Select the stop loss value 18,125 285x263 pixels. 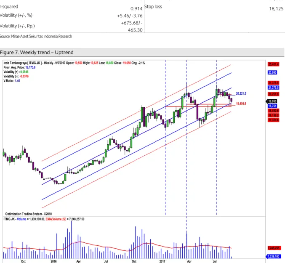[x=276, y=8]
